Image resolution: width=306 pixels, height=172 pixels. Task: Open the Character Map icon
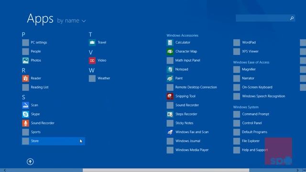point(170,52)
